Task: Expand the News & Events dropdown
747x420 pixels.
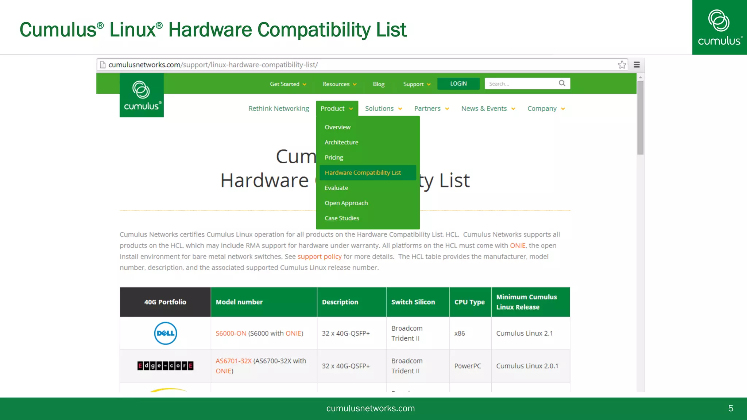Action: click(x=488, y=109)
